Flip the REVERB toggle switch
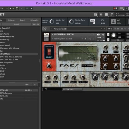Screen dimensions: 129x129 click(47, 77)
